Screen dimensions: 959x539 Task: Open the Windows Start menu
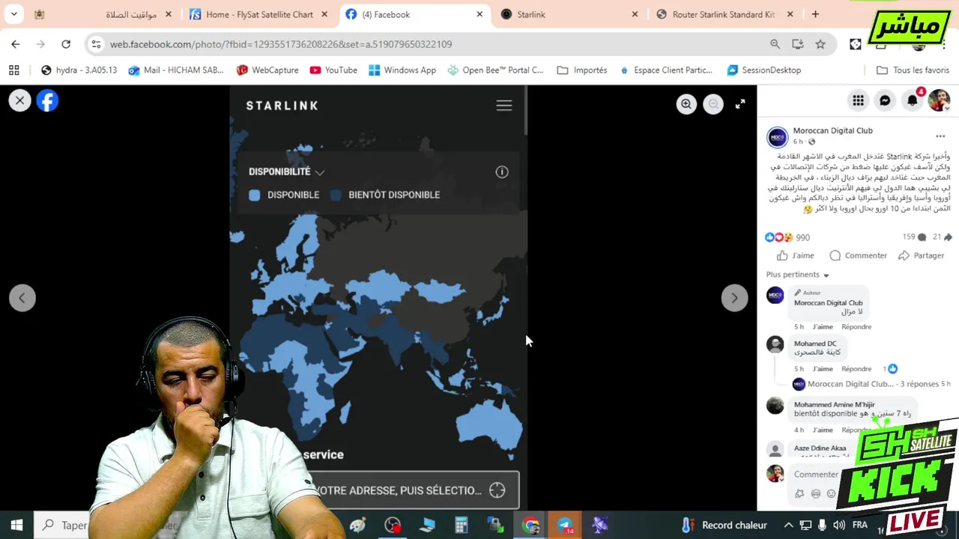click(x=16, y=525)
